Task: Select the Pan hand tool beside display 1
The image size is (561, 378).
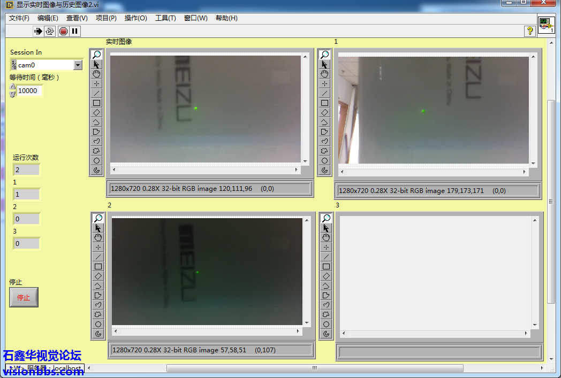Action: coord(324,74)
